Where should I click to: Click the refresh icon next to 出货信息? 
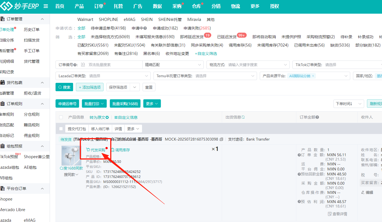243,117
